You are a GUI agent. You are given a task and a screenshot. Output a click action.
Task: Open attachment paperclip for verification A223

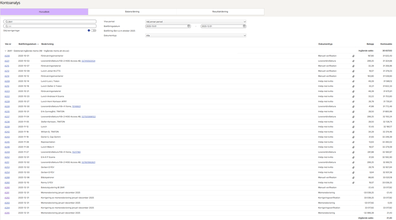[353, 91]
